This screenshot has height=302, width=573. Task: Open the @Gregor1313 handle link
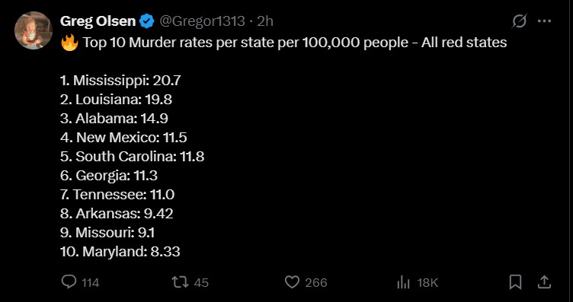click(x=202, y=21)
